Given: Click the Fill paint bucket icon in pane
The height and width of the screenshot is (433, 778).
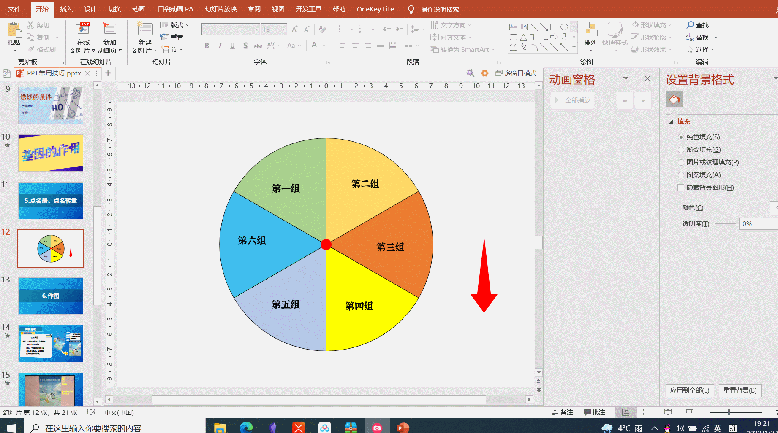Looking at the screenshot, I should (x=675, y=100).
